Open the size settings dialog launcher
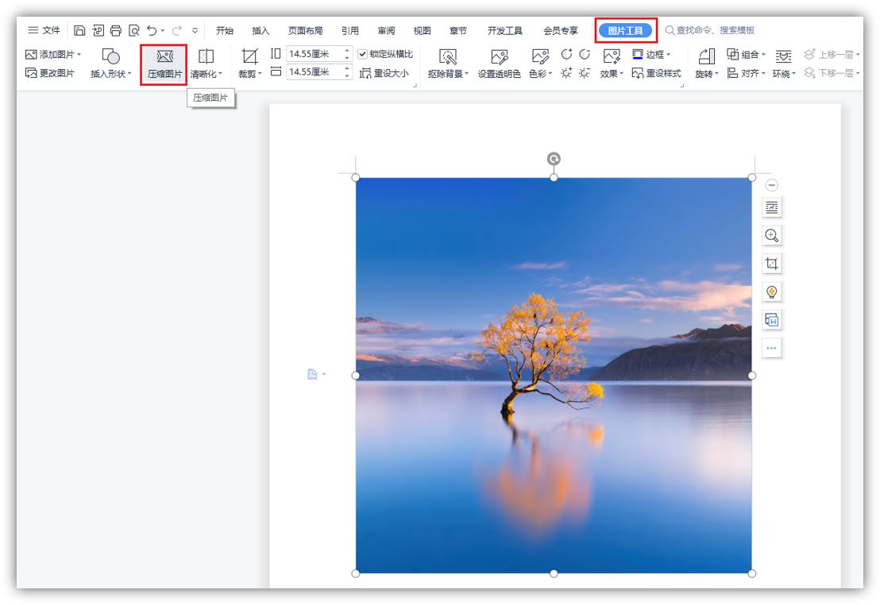880x605 pixels. [x=415, y=85]
